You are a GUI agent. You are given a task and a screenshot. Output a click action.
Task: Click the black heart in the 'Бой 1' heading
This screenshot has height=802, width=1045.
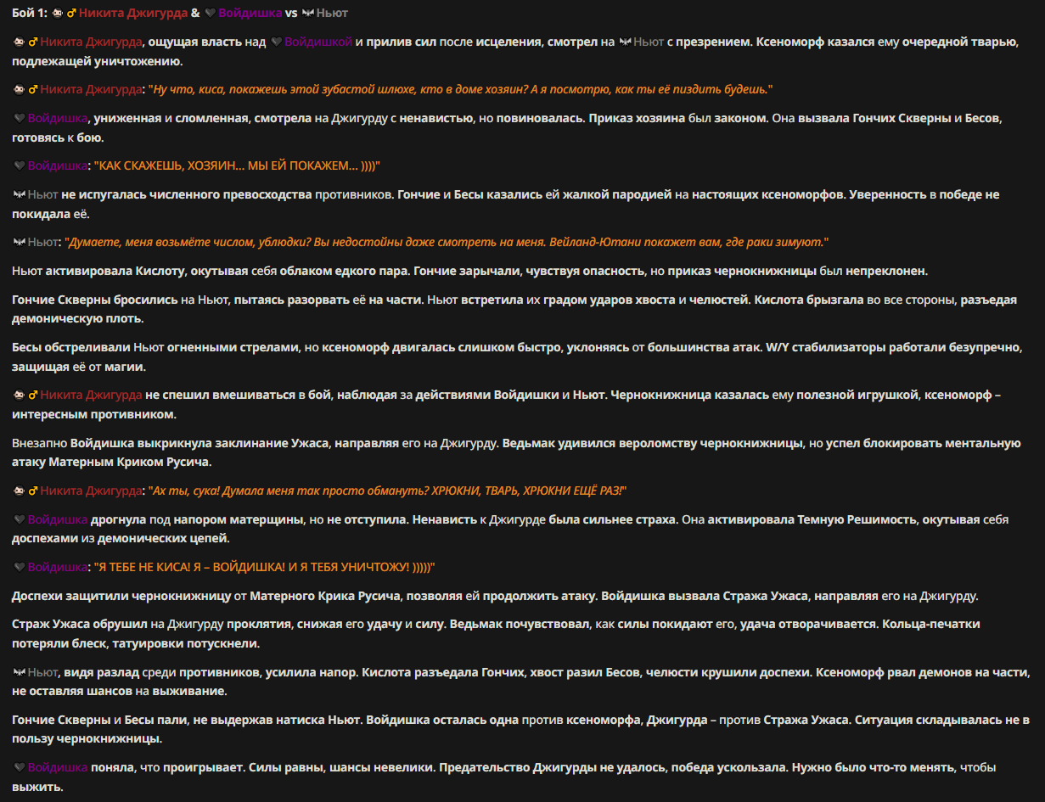click(x=210, y=14)
